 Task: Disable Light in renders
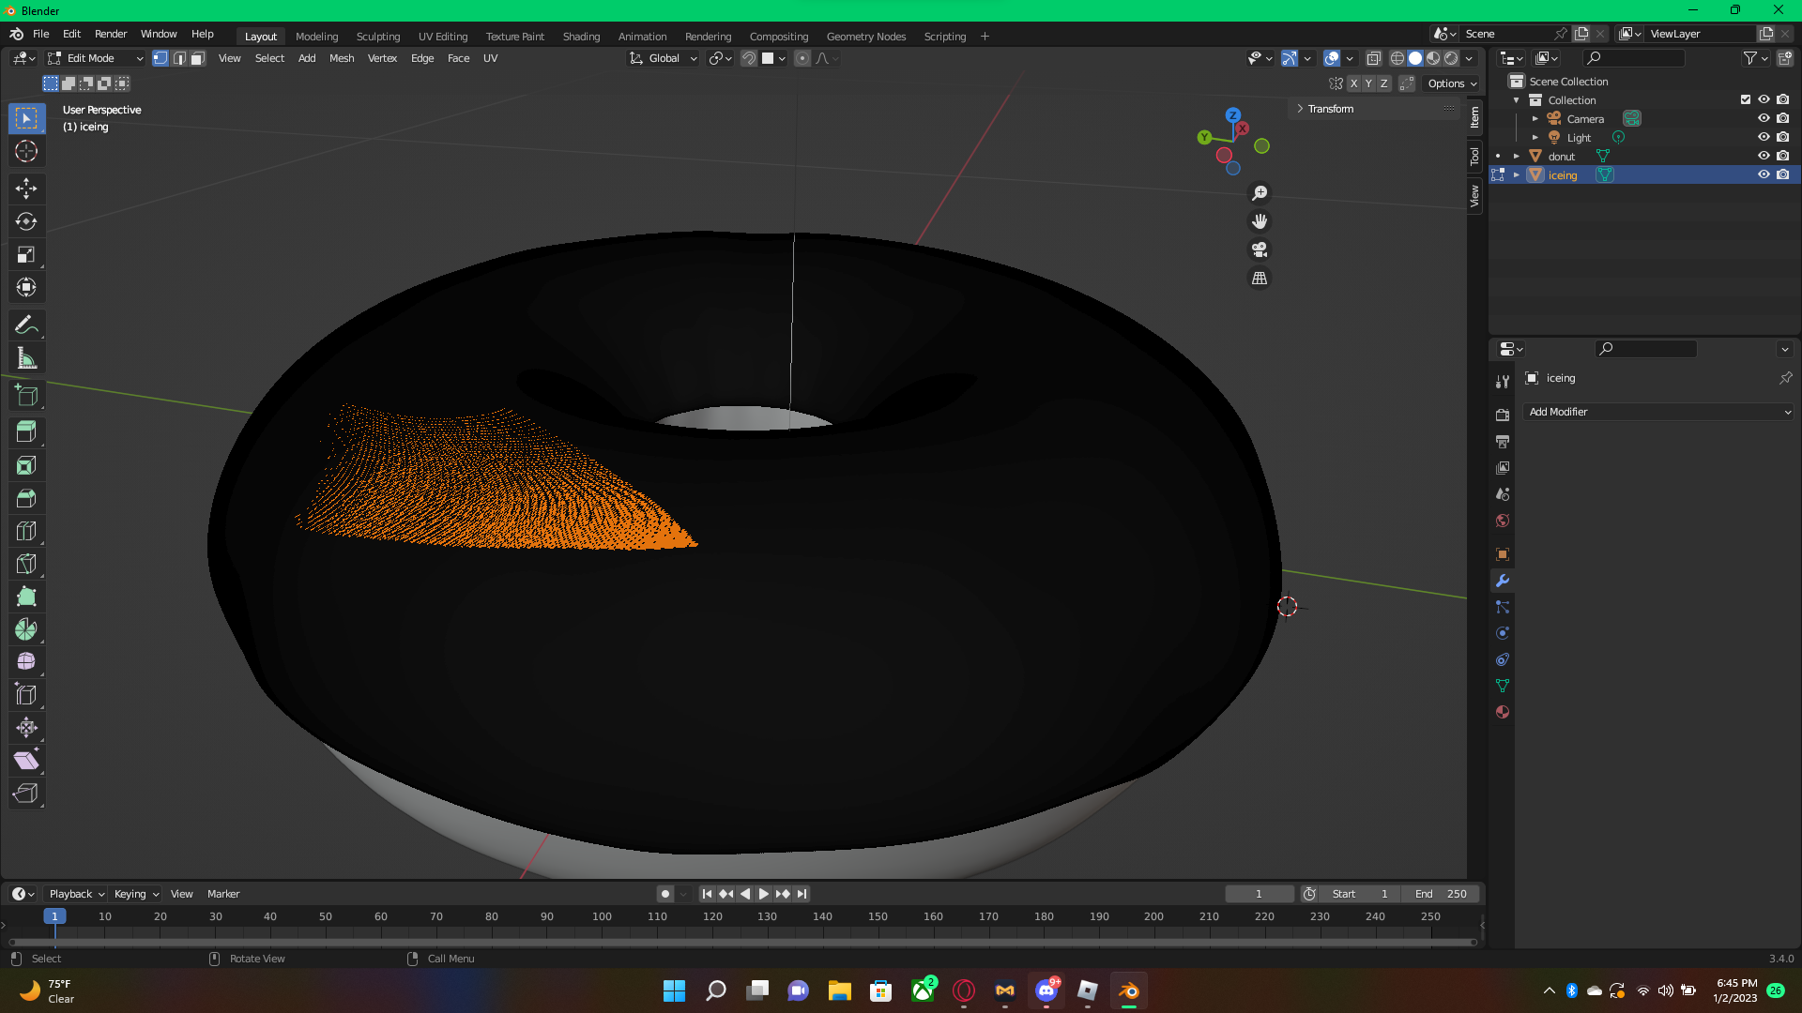(x=1782, y=137)
